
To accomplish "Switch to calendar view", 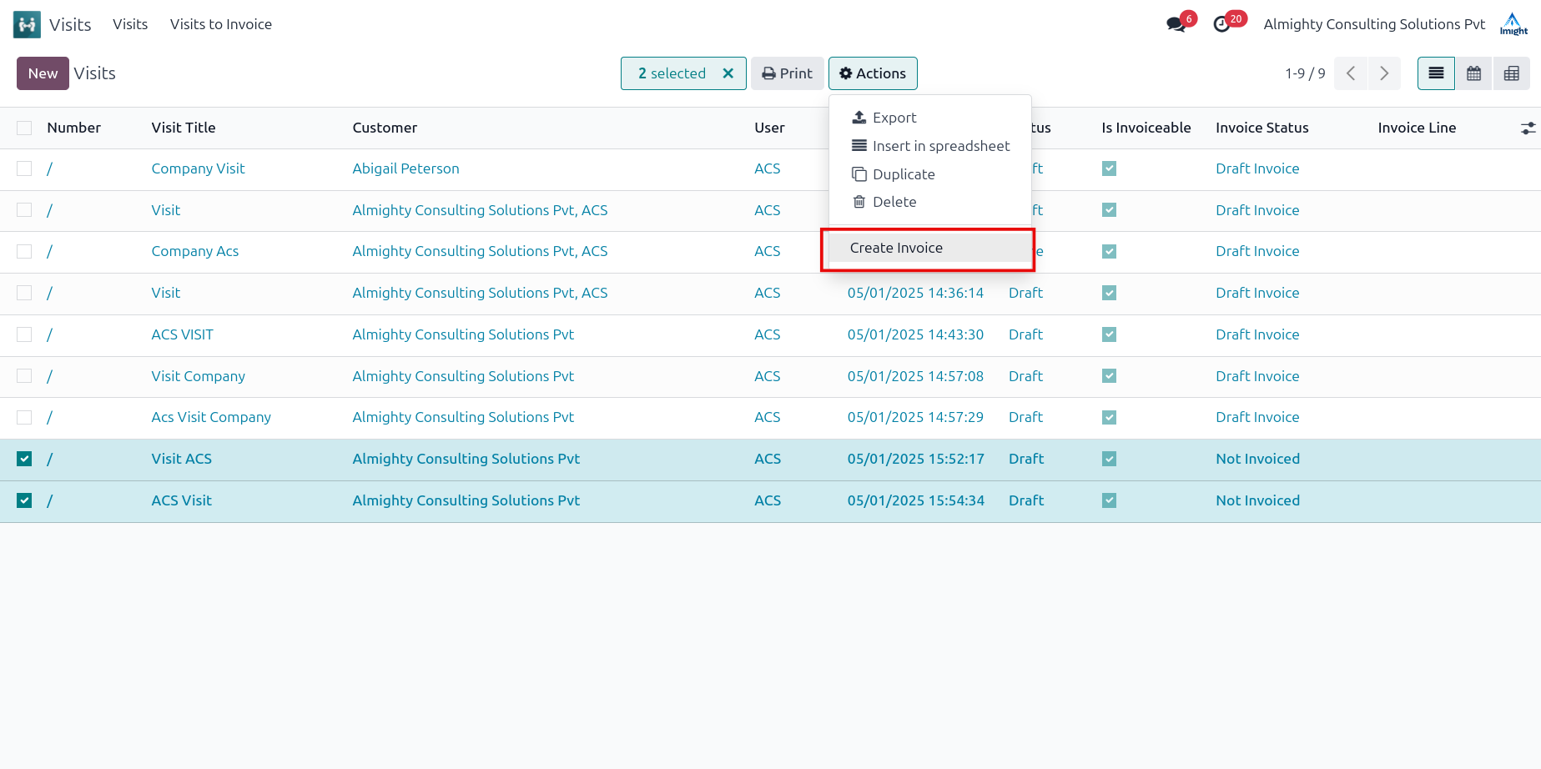I will 1474,73.
